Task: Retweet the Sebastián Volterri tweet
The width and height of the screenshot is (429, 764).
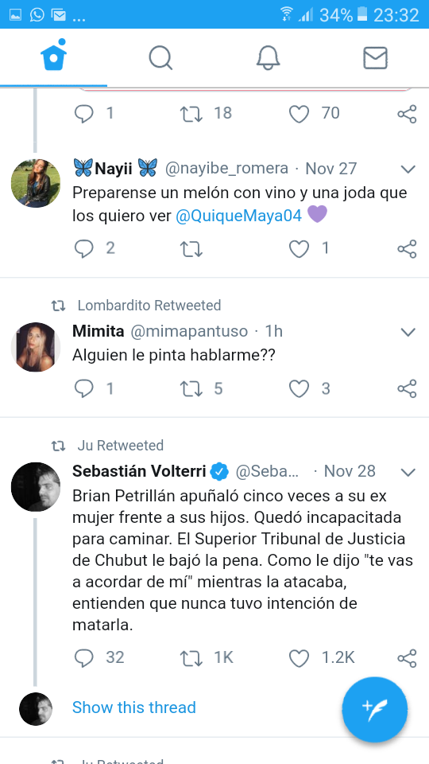Action: point(191,658)
